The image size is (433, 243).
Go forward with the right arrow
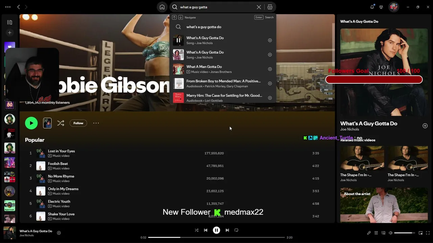pos(26,7)
